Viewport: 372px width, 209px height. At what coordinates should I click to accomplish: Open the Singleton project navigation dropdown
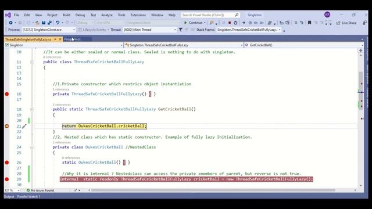(63, 45)
